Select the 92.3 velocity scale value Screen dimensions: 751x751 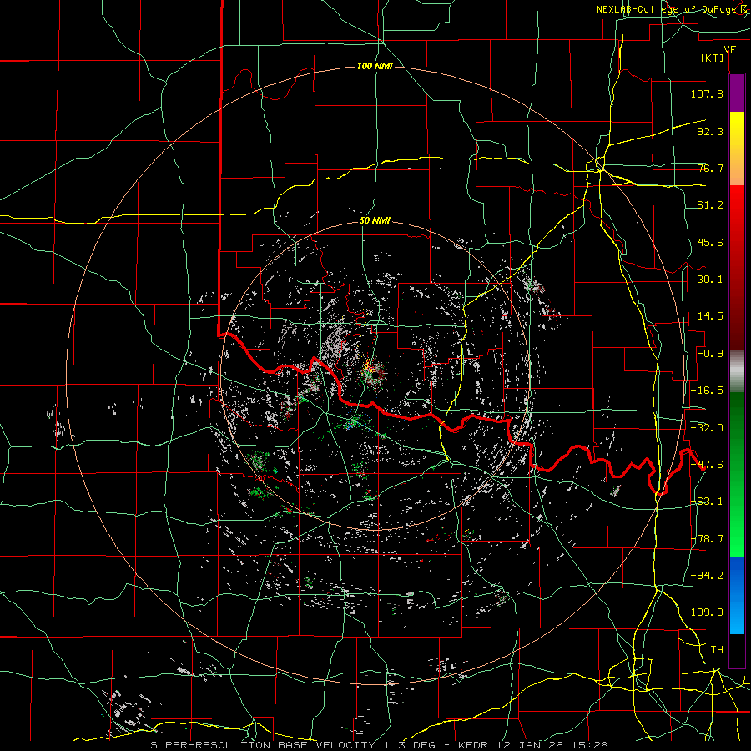[710, 131]
